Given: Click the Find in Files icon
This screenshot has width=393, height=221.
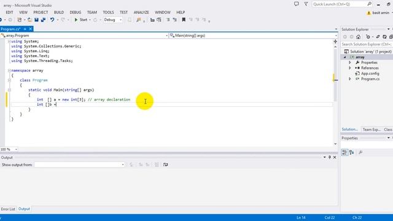Looking at the screenshot, I should [x=139, y=20].
